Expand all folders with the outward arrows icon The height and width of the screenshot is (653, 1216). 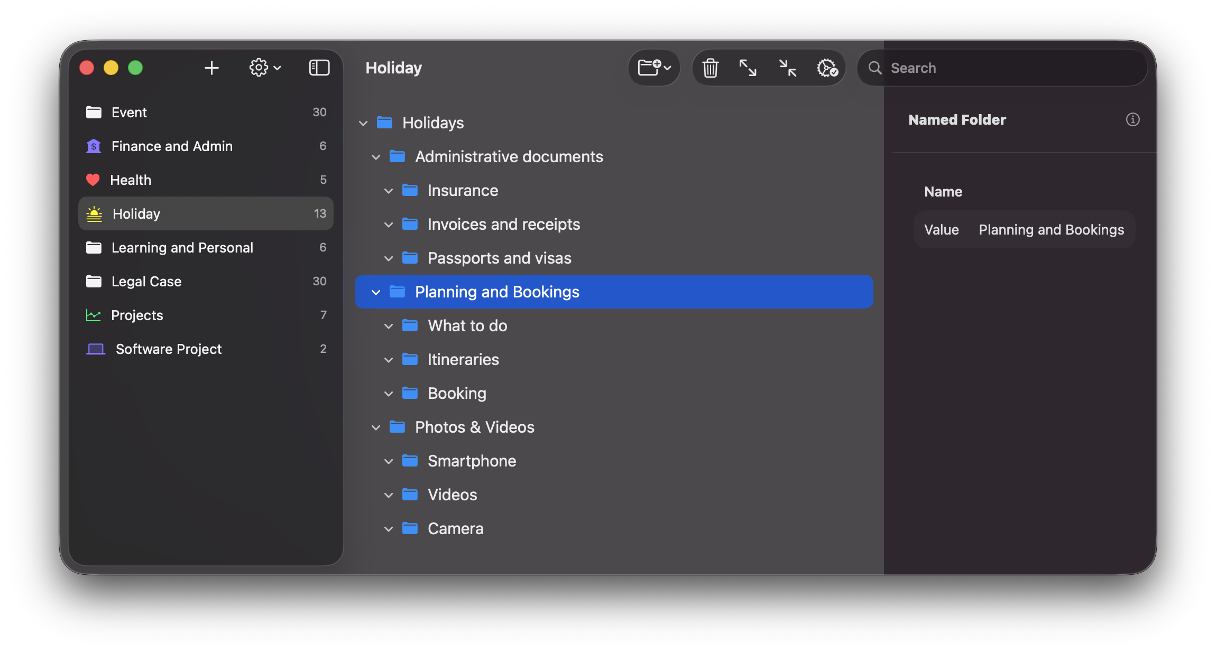(x=749, y=68)
